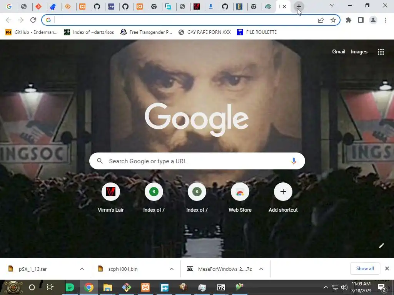Switch to the red diamond Git tab
Screen dimensions: 394x295
pos(38,7)
